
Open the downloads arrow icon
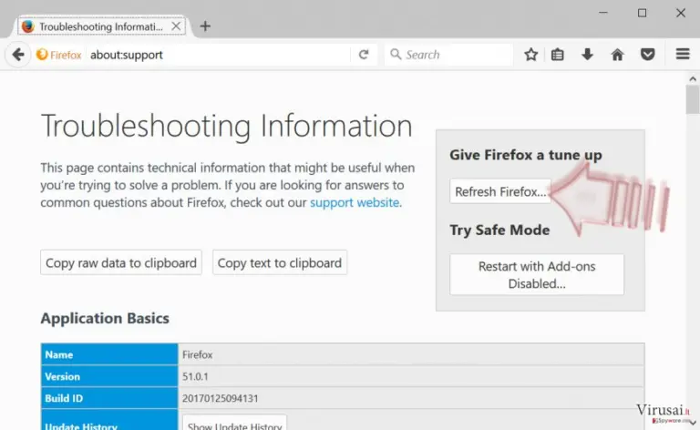[x=588, y=55]
